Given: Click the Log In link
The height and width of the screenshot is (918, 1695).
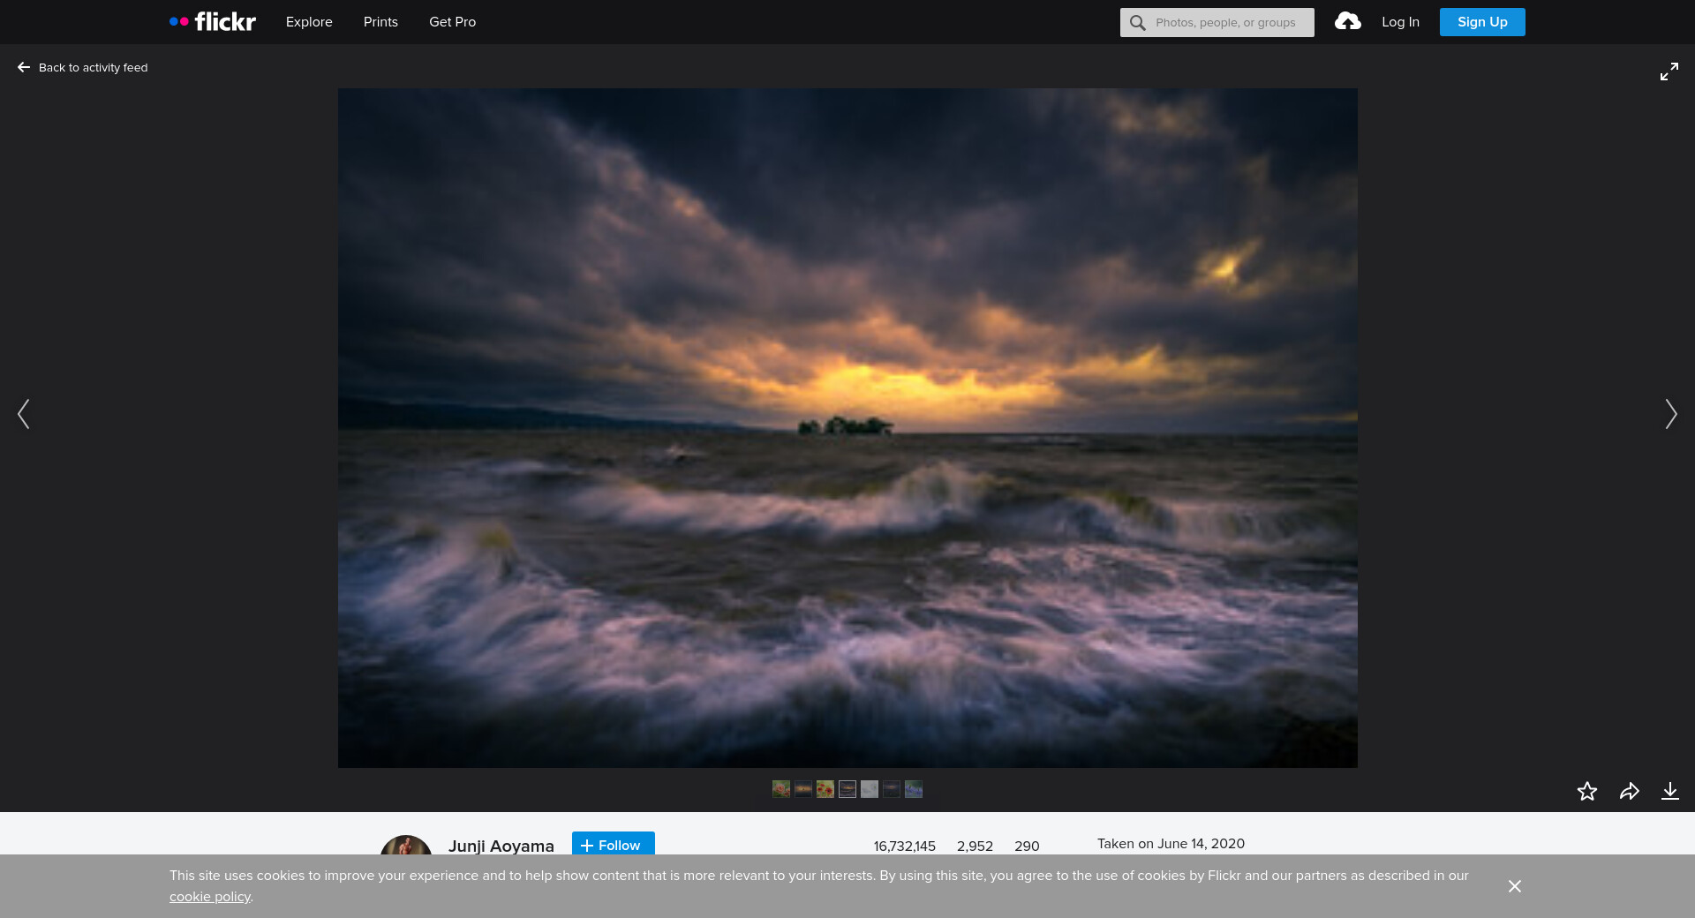Looking at the screenshot, I should pos(1400,22).
